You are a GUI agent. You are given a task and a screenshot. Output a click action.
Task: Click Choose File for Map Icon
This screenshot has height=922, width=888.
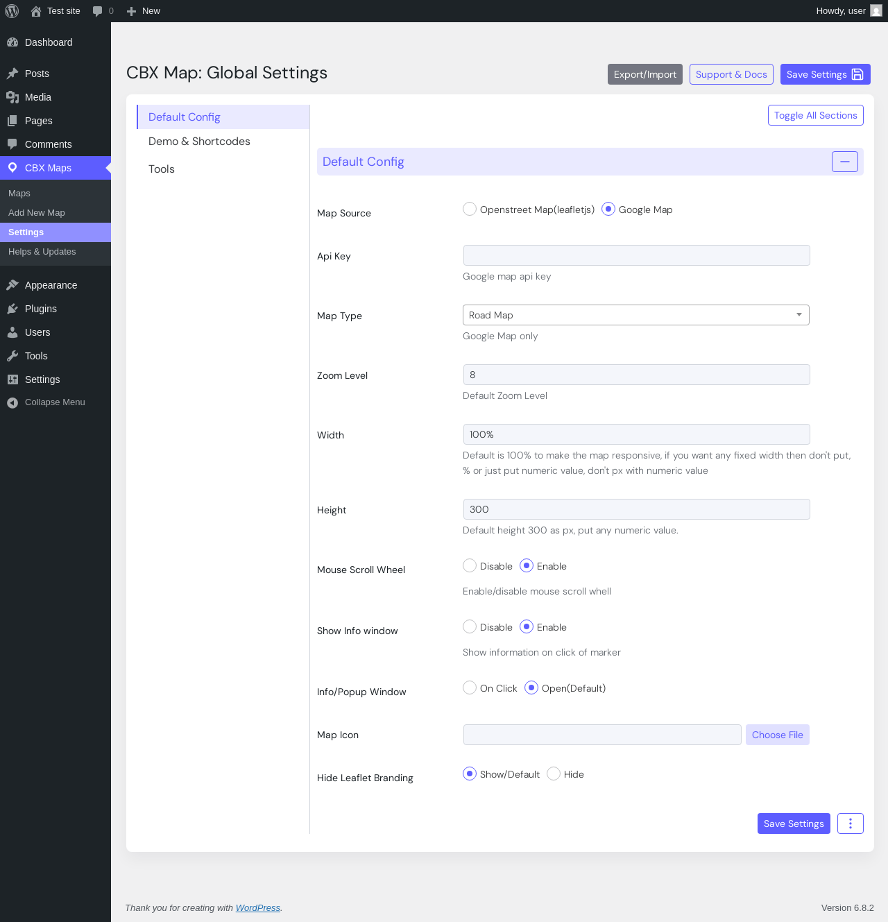[778, 735]
